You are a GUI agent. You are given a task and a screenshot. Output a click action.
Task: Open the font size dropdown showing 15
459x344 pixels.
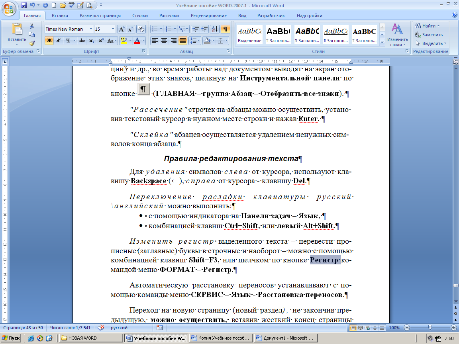coord(113,29)
